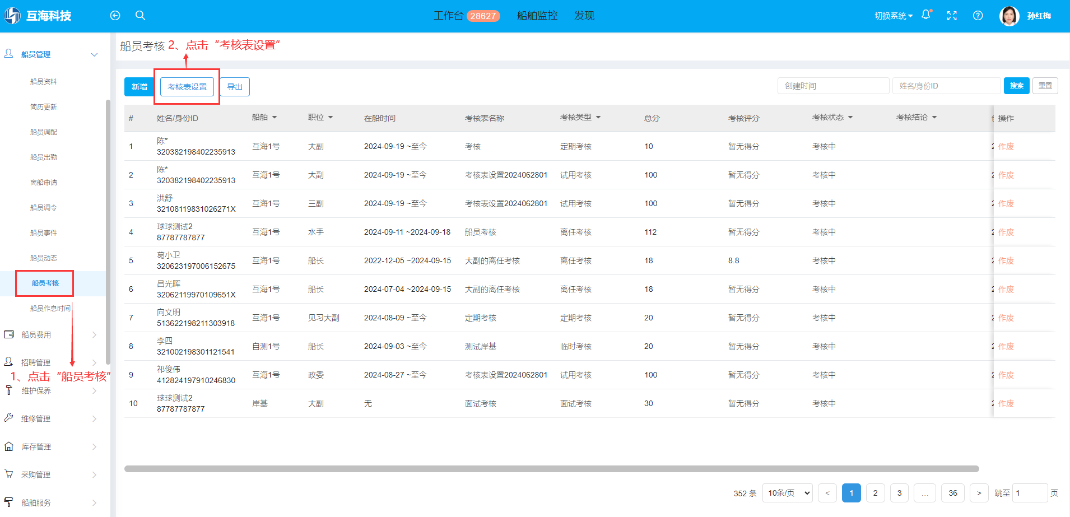The height and width of the screenshot is (517, 1070).
Task: Click the user avatar picture
Action: pyautogui.click(x=1009, y=16)
